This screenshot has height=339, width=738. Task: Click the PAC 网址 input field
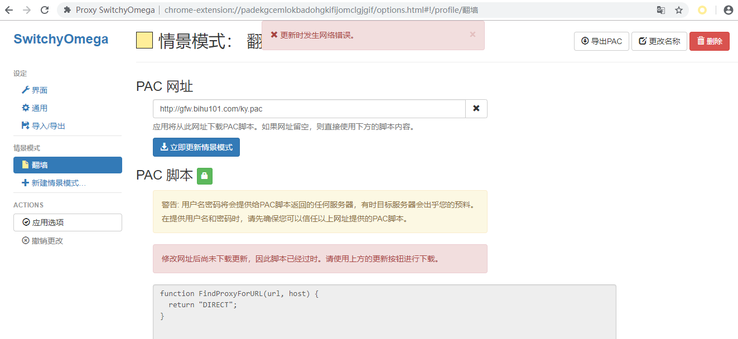point(309,109)
